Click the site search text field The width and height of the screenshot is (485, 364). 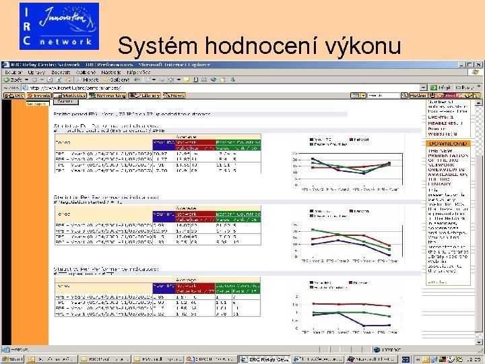[383, 95]
